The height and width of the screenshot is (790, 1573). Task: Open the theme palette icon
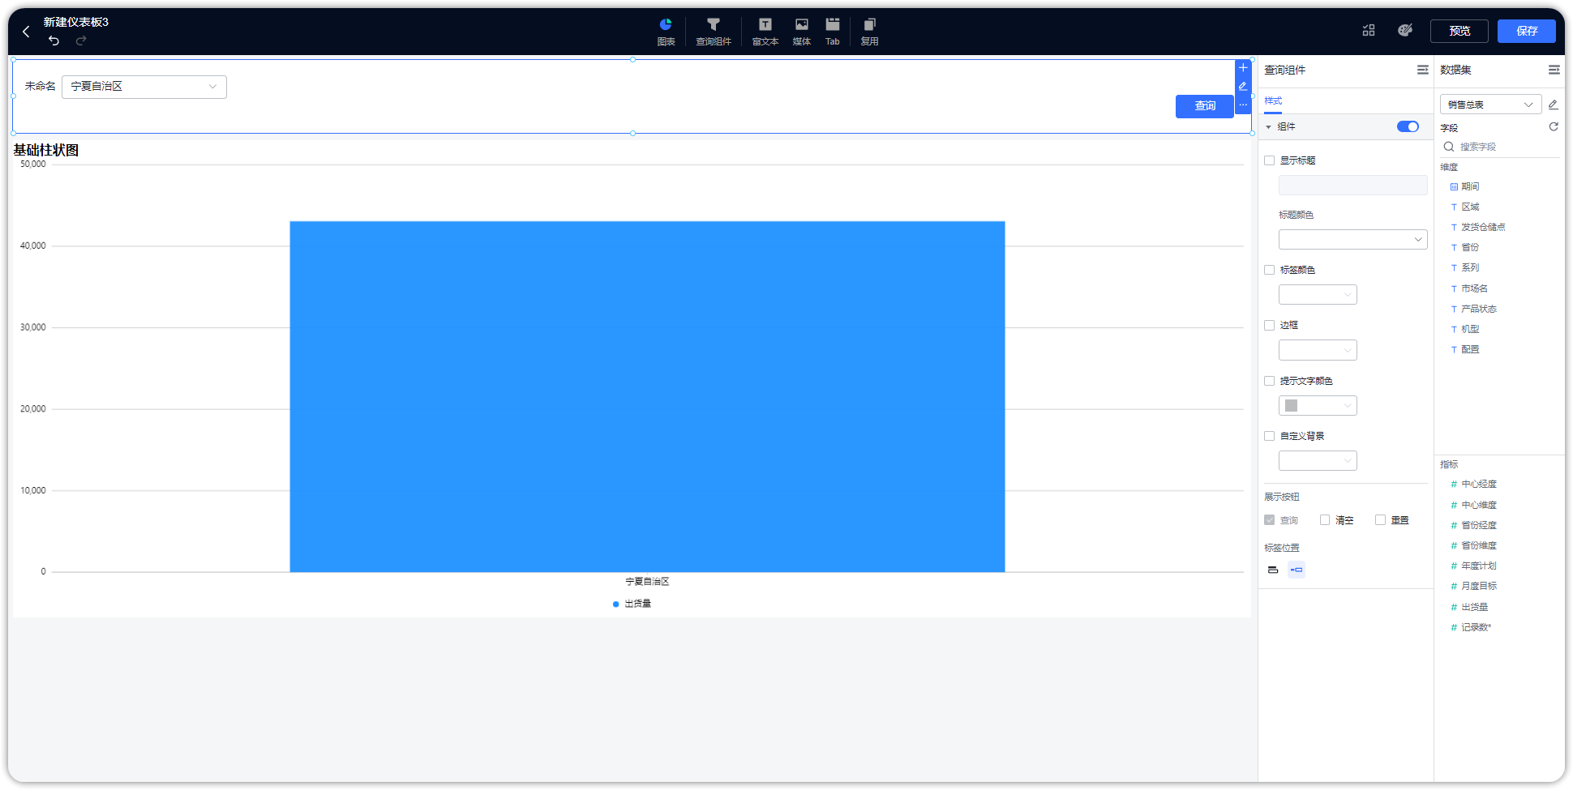coord(1405,31)
